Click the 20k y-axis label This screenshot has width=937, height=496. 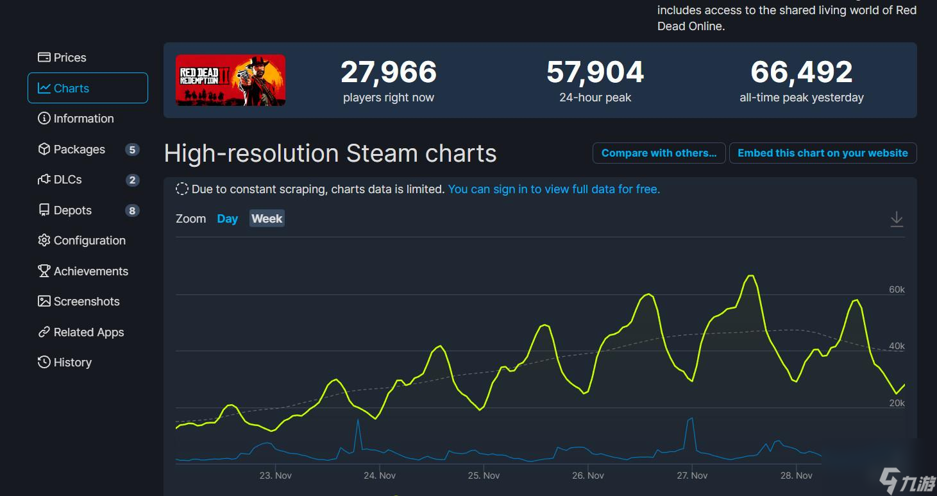point(897,403)
